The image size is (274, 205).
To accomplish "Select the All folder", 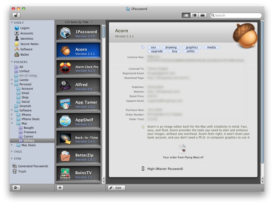I will [x=19, y=67].
